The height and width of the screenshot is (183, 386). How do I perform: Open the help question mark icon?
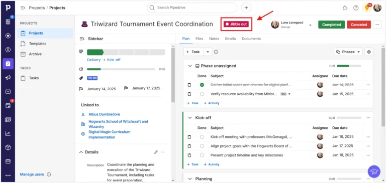pyautogui.click(x=356, y=8)
